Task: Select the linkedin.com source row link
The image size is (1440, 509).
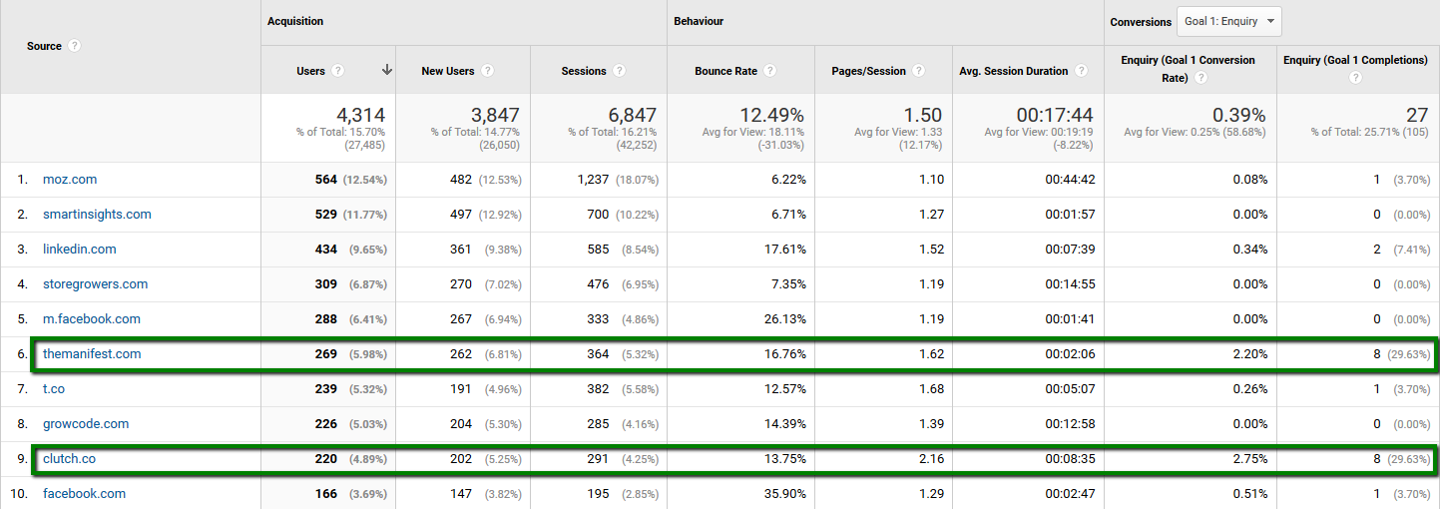Action: (x=79, y=250)
